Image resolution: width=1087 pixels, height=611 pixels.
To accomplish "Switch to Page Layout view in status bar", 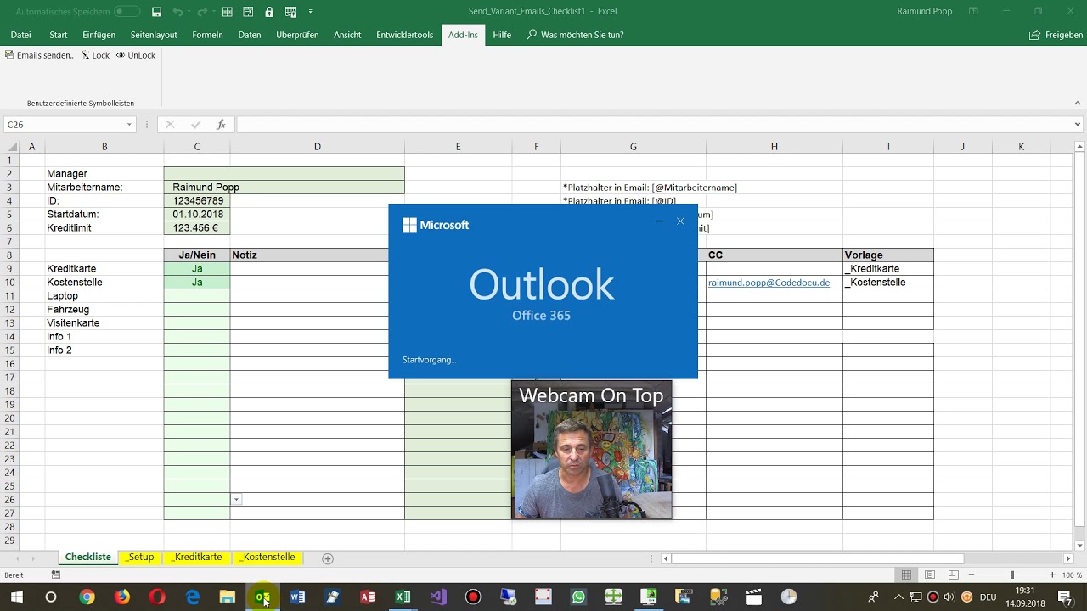I will tap(930, 575).
